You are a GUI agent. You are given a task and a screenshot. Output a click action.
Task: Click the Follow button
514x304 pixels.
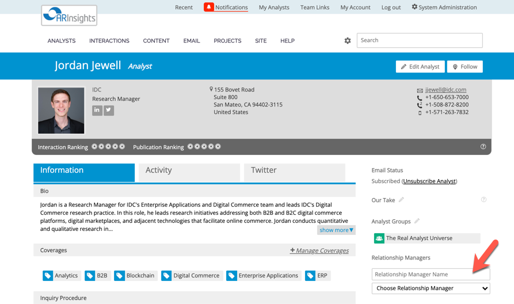click(x=465, y=67)
